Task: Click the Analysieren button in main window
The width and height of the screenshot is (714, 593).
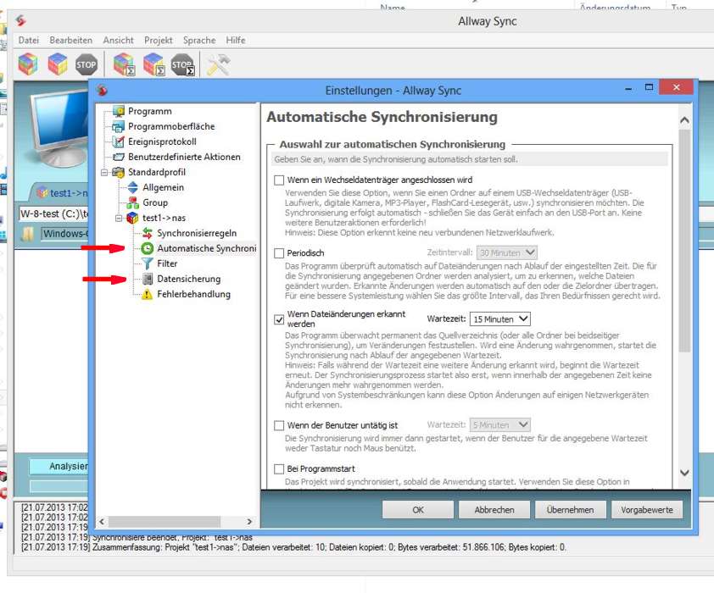Action: [59, 466]
